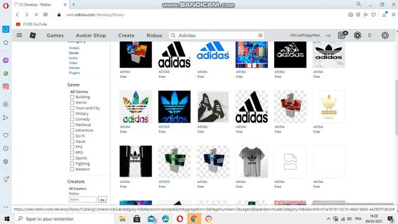Screen dimensions: 398x224
Task: Tick the Western genre checkbox
Action: pyautogui.click(x=72, y=169)
